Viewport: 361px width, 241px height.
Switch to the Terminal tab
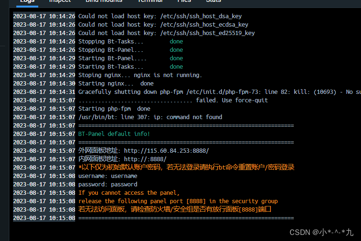coord(150,1)
